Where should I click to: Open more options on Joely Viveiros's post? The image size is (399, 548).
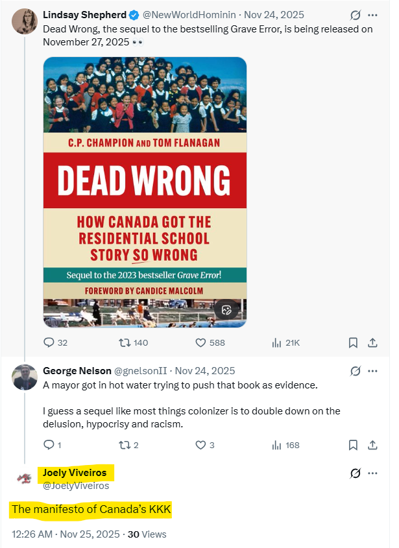372,473
